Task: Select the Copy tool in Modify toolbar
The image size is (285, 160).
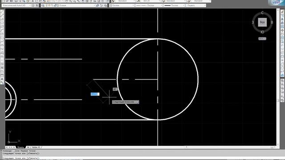Action: (x=282, y=16)
